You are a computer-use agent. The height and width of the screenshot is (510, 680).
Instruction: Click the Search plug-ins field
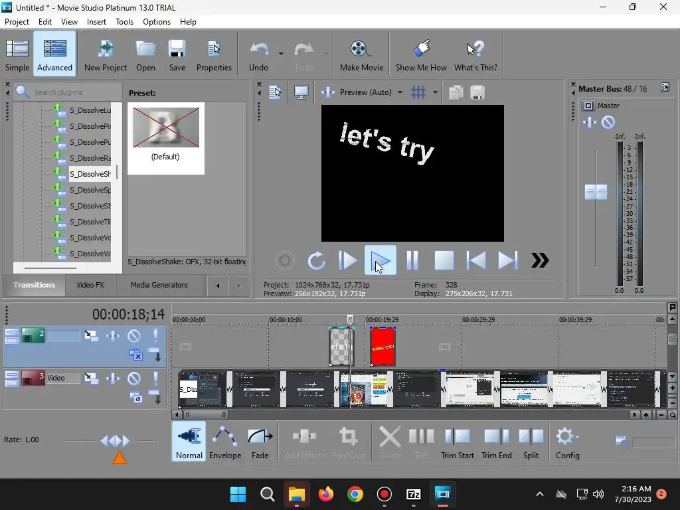(67, 92)
